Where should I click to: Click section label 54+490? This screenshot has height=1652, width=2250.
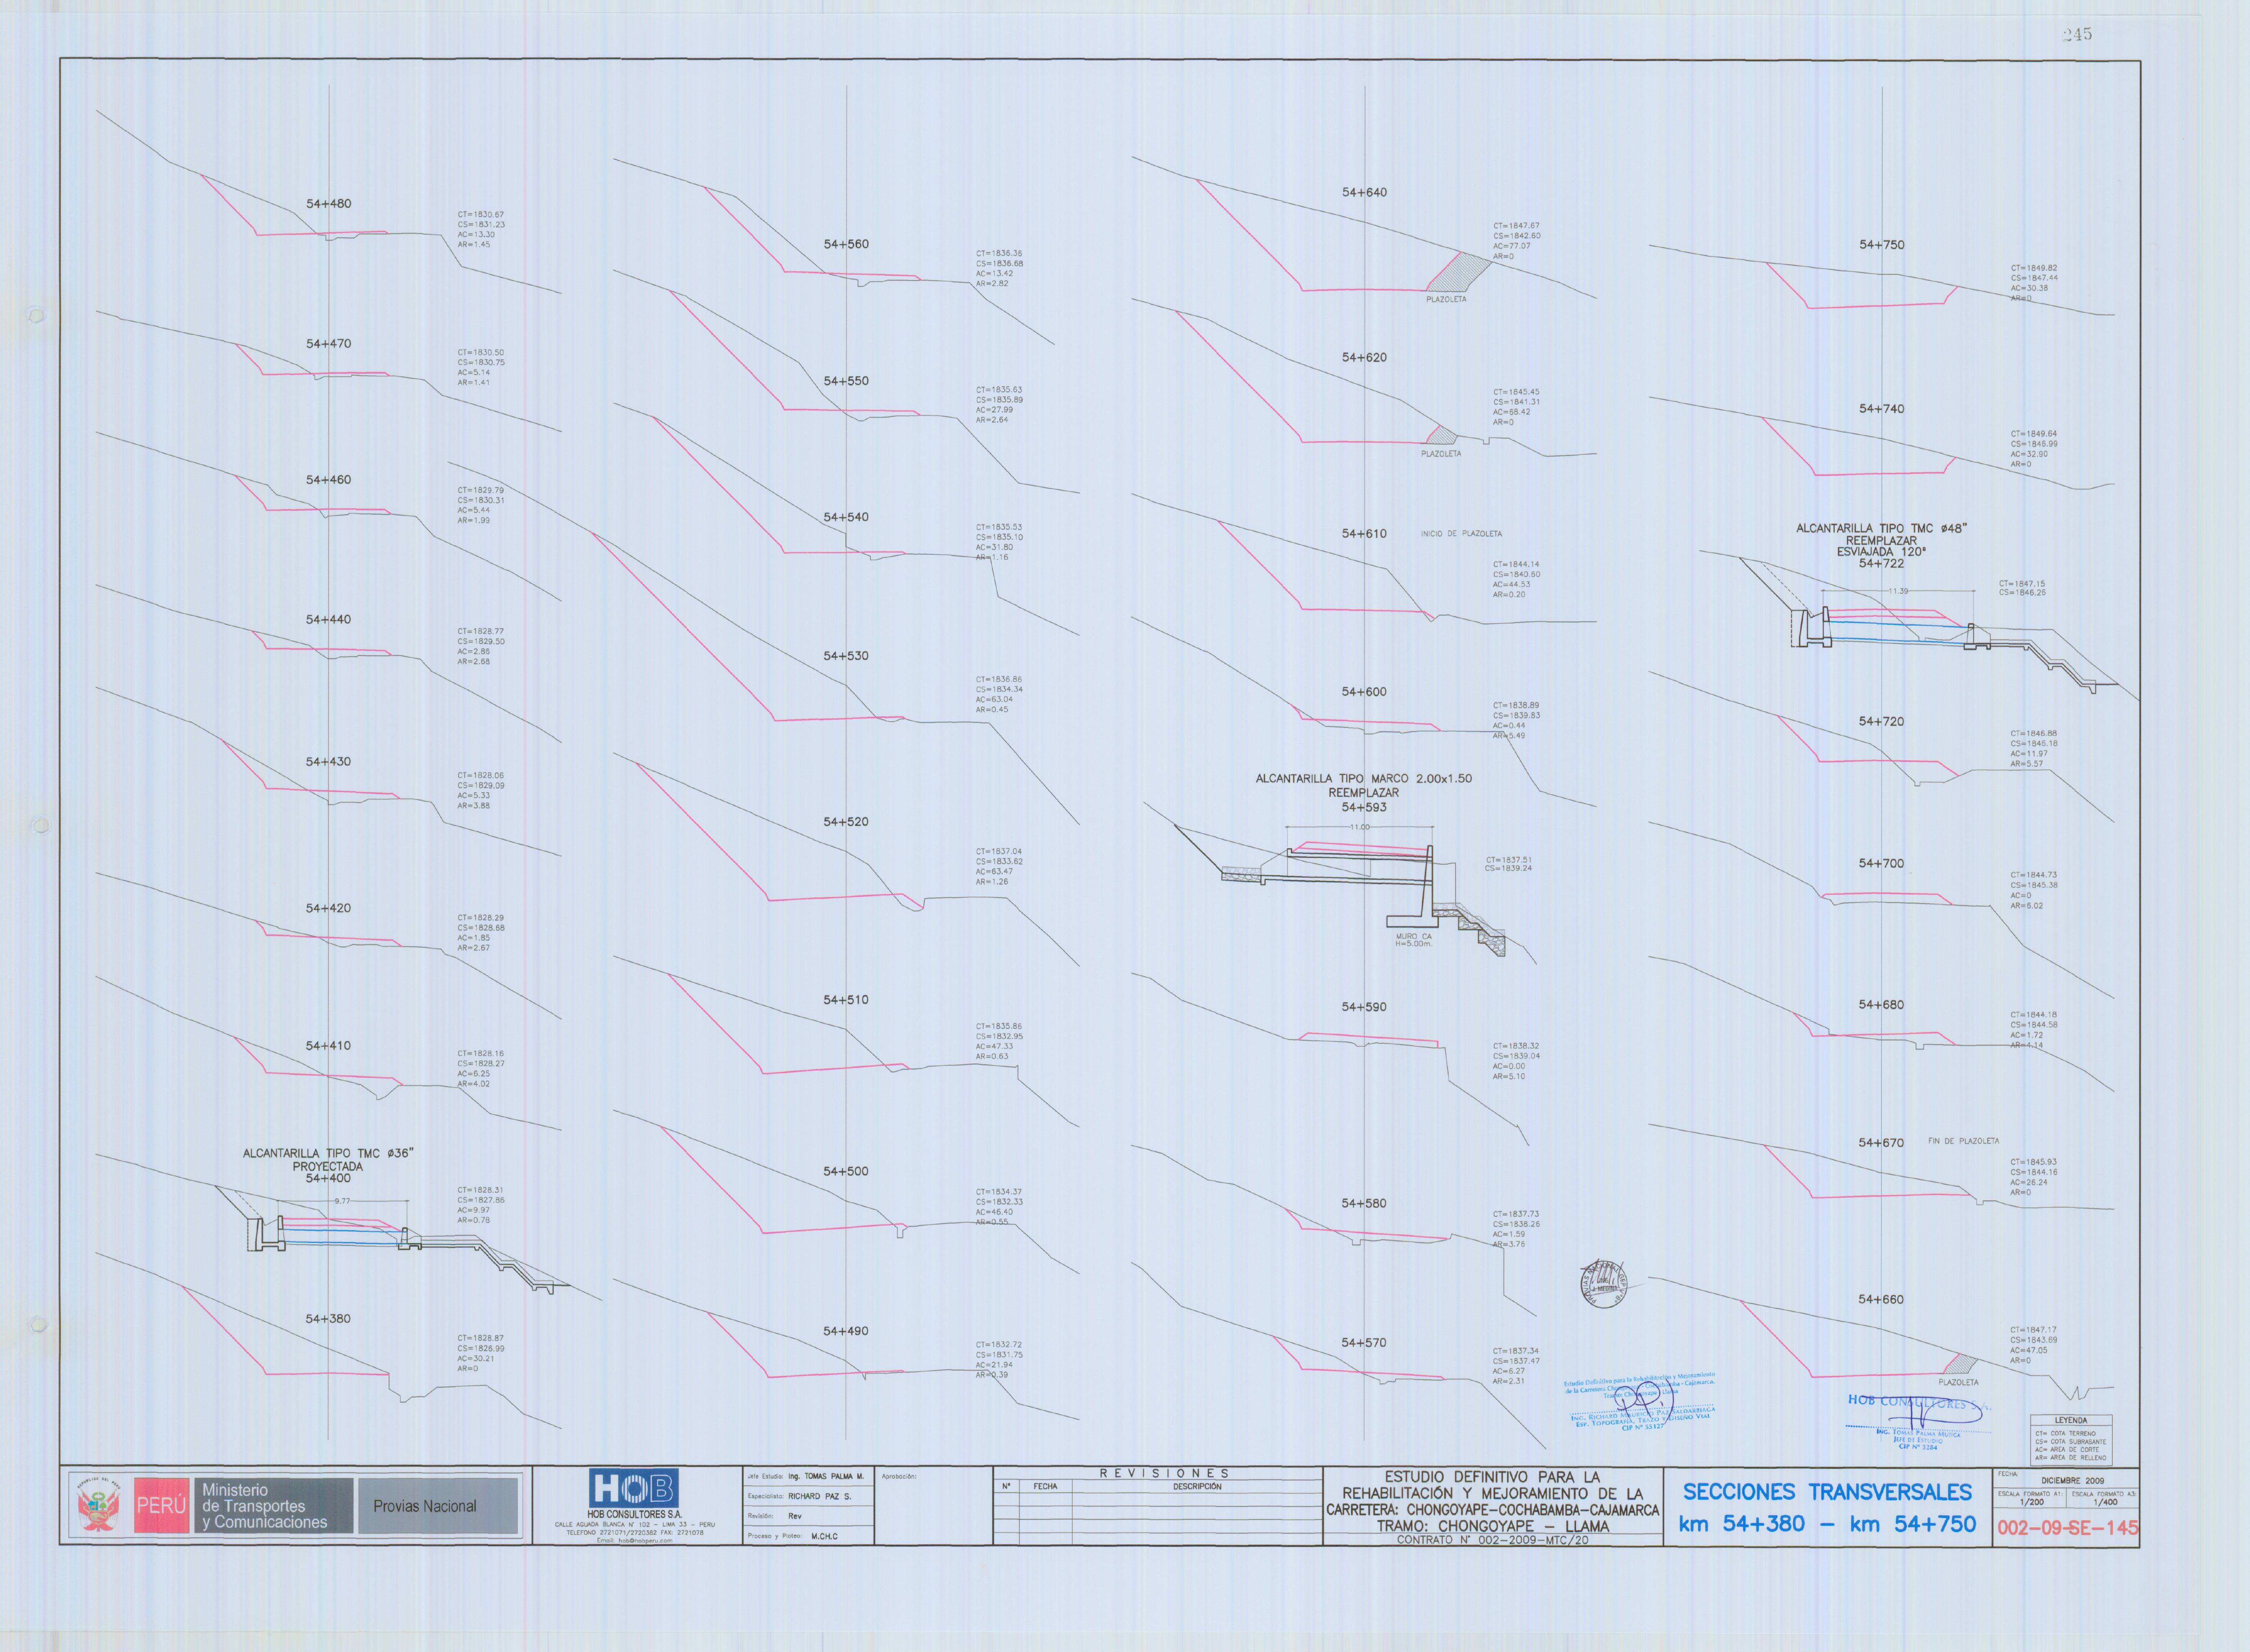(846, 1331)
